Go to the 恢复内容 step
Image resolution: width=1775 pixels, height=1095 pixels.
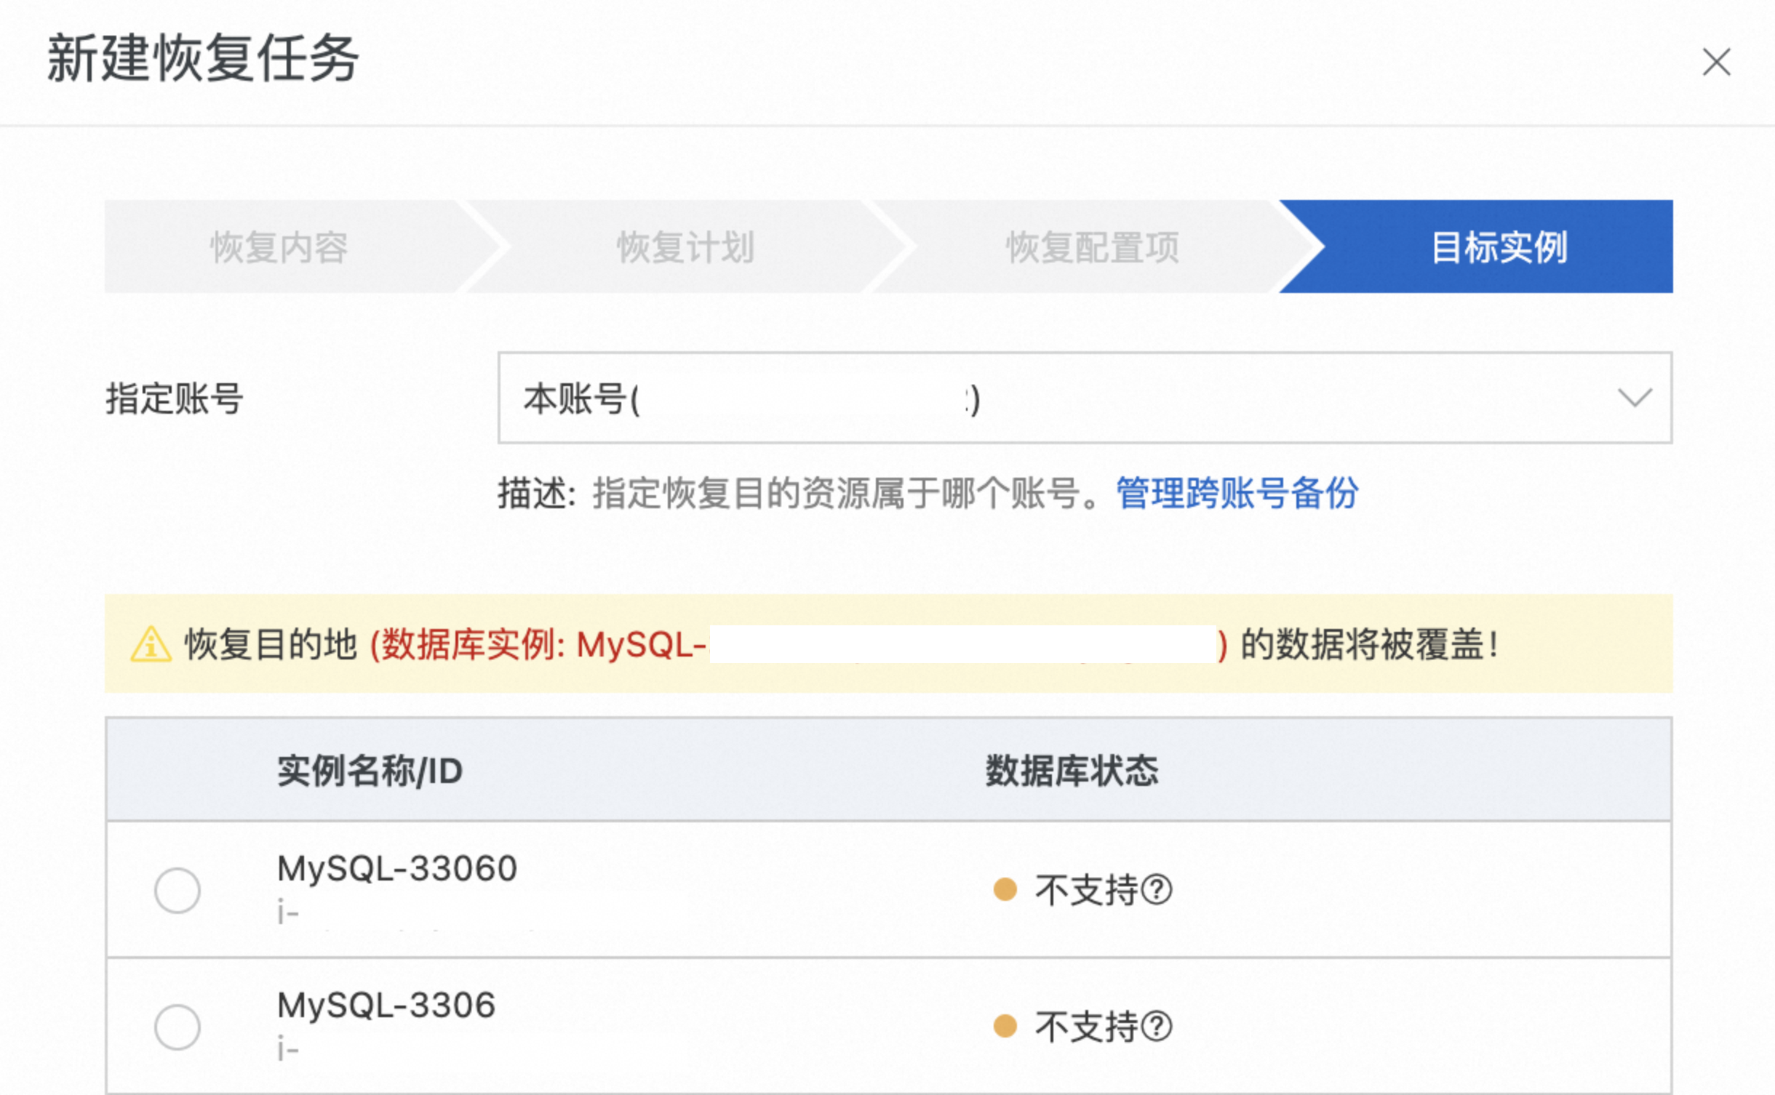pyautogui.click(x=279, y=247)
